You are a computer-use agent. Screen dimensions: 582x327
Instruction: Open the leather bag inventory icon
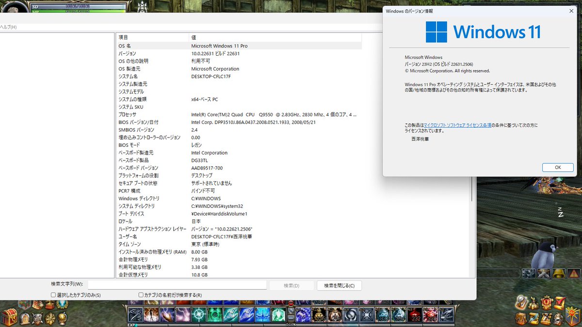pos(520,319)
